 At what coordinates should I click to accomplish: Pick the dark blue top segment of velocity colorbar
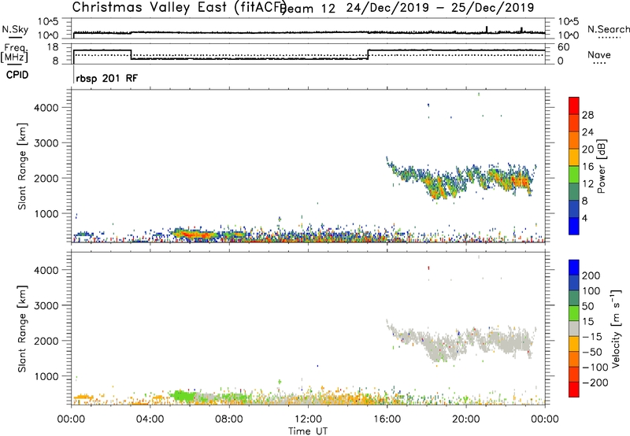point(574,268)
